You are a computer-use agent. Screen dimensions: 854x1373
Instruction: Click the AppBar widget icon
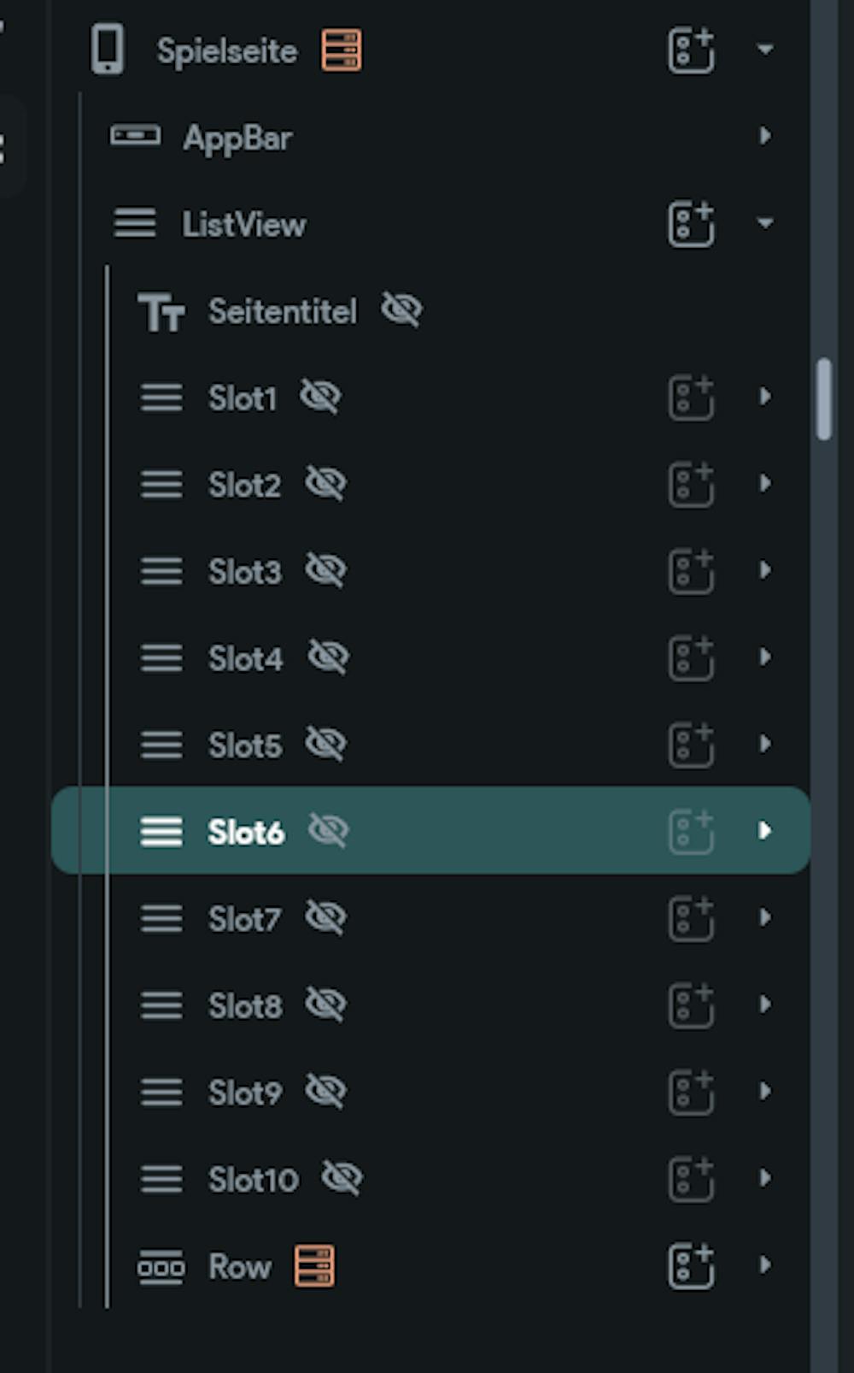(135, 136)
